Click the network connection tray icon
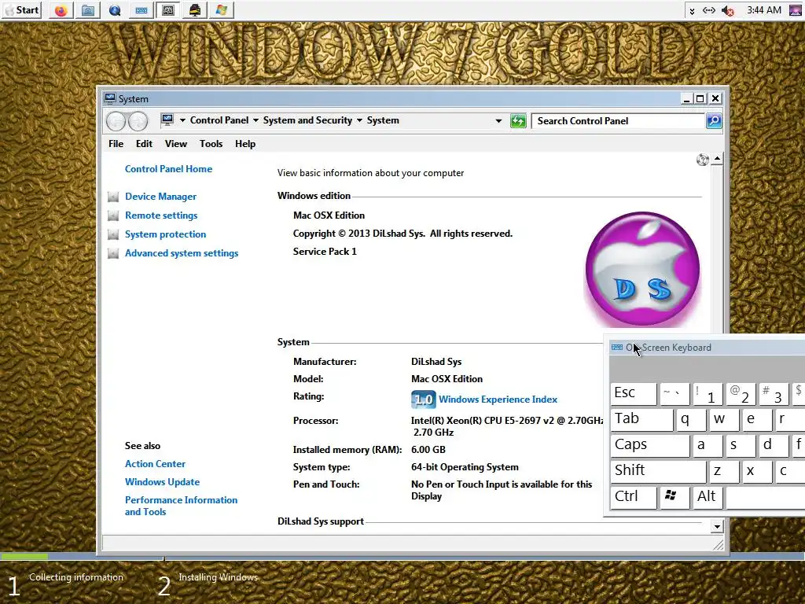 click(x=709, y=10)
